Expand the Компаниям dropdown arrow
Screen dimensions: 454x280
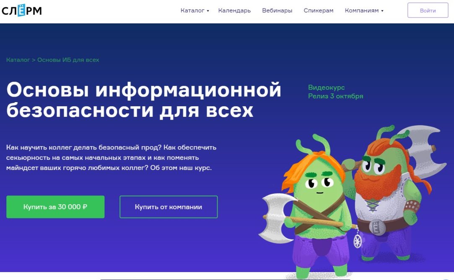(382, 11)
